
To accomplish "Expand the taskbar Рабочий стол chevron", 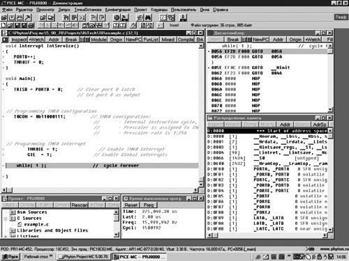I will click(x=51, y=256).
